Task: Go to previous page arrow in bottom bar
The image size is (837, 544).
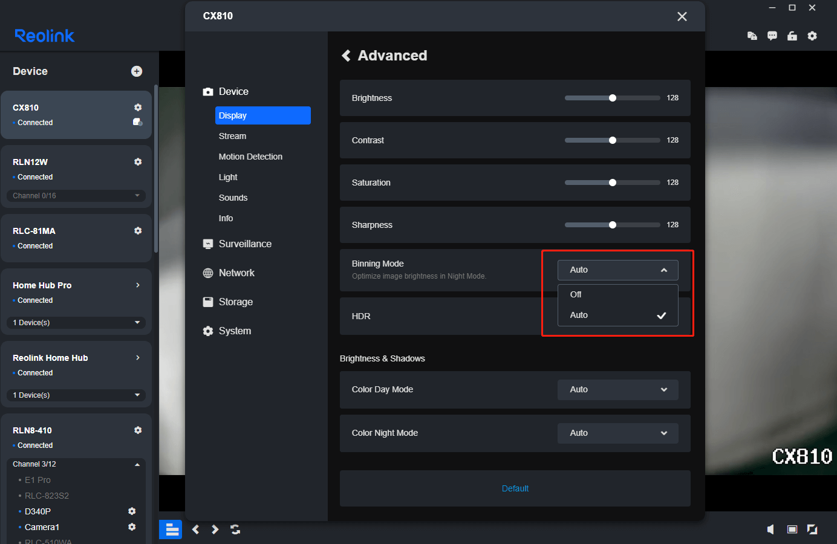Action: 195,529
